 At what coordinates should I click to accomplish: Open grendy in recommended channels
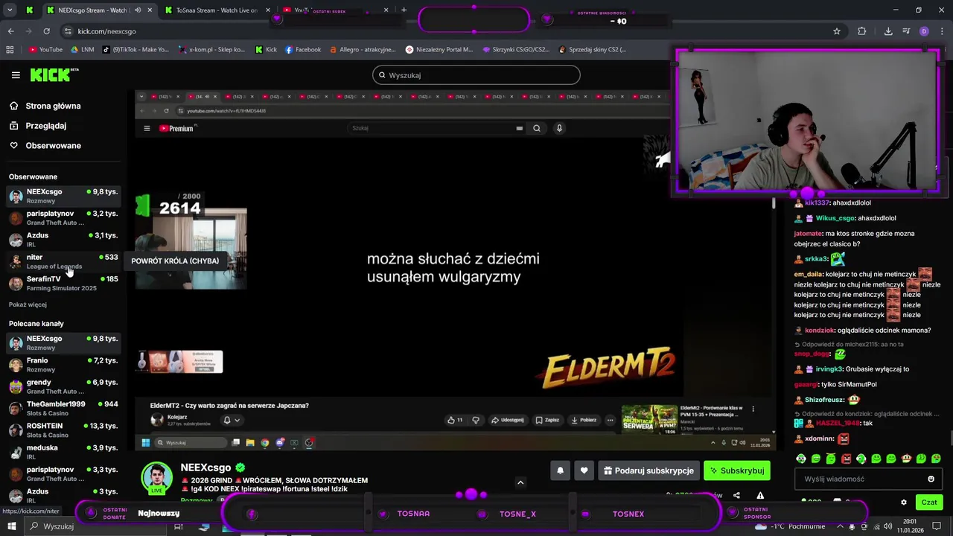63,386
